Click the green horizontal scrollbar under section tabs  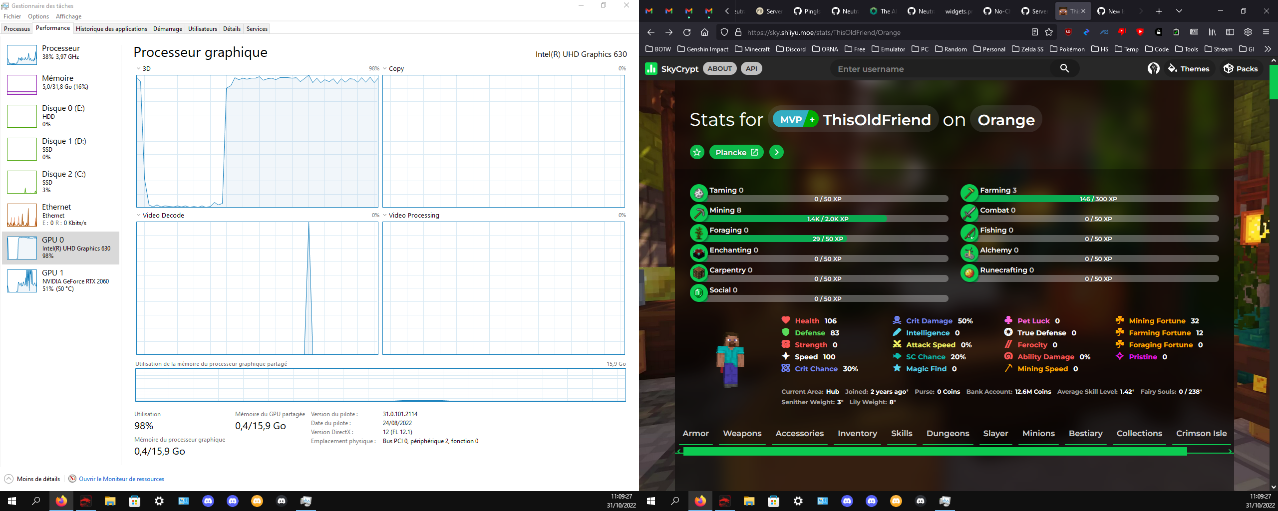click(x=935, y=452)
